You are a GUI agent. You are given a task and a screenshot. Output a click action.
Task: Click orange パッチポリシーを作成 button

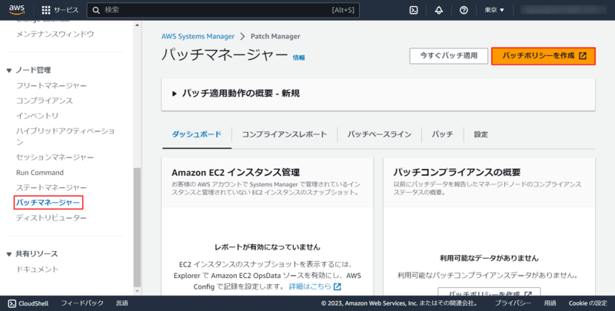[x=544, y=56]
